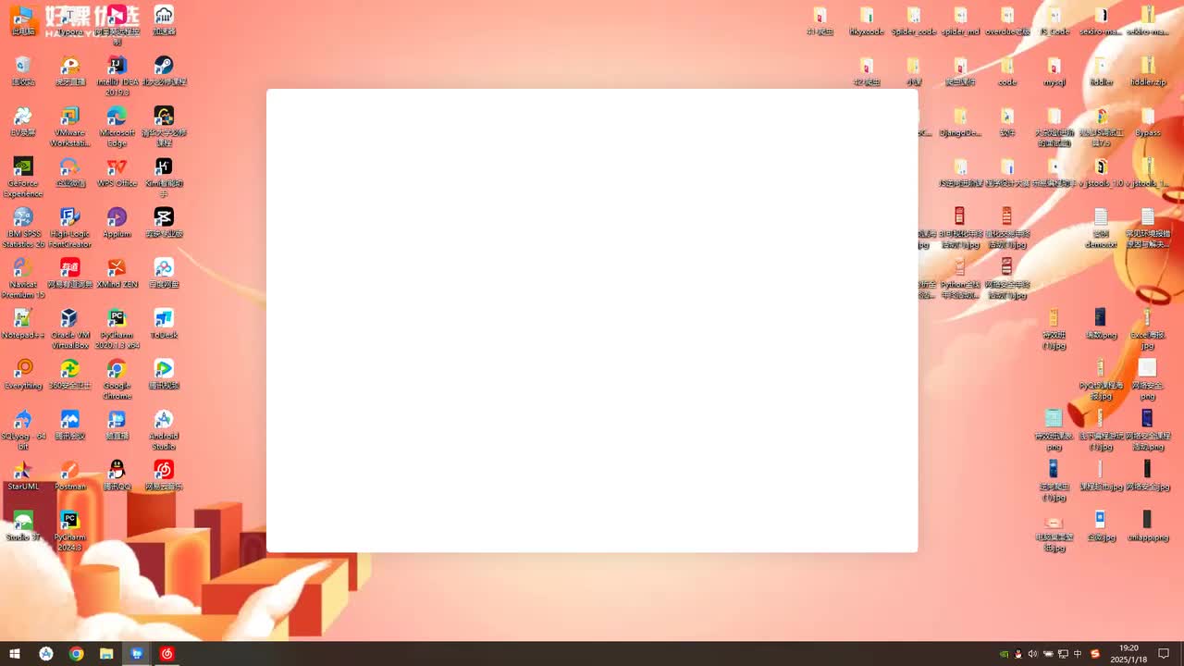The height and width of the screenshot is (666, 1184).
Task: Select the code folder on desktop
Action: click(1007, 71)
